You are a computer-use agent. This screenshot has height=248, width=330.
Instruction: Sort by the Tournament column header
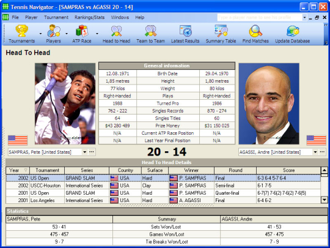pos(47,170)
